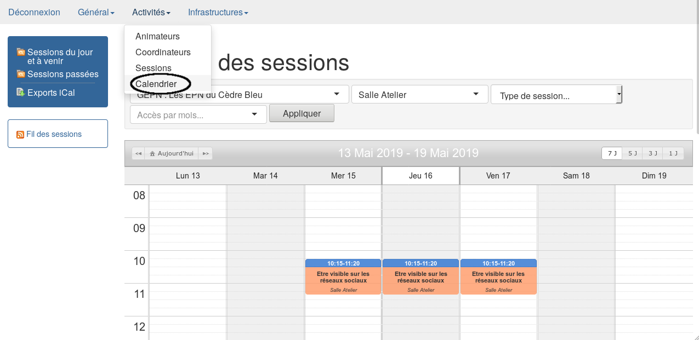Screen dimensions: 699x340
Task: Switch calendar to 7-day view
Action: 612,153
